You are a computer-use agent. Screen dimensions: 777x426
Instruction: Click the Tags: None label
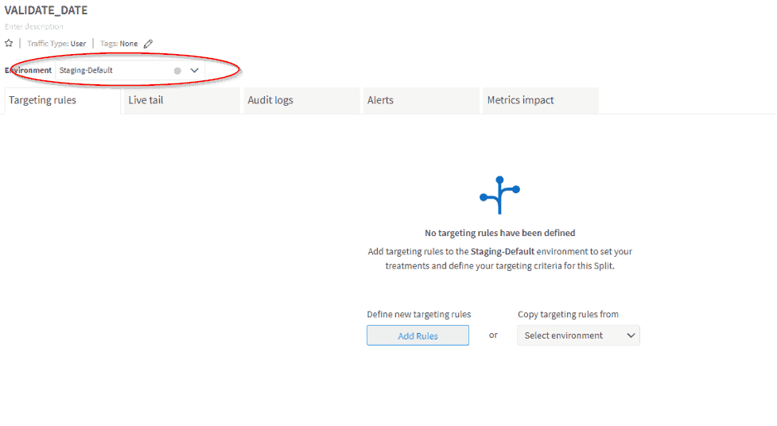(x=119, y=44)
